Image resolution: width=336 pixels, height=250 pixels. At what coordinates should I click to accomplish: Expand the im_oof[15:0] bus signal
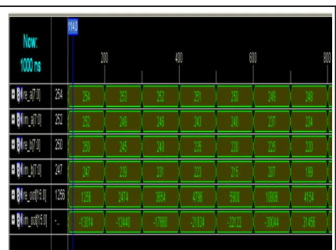coord(13,221)
